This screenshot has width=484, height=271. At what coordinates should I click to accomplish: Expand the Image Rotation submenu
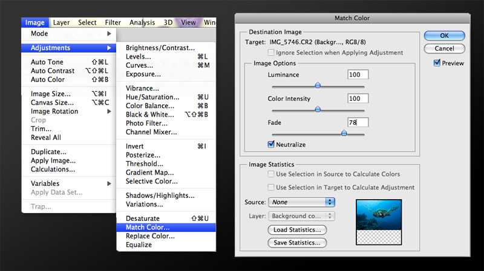point(68,111)
